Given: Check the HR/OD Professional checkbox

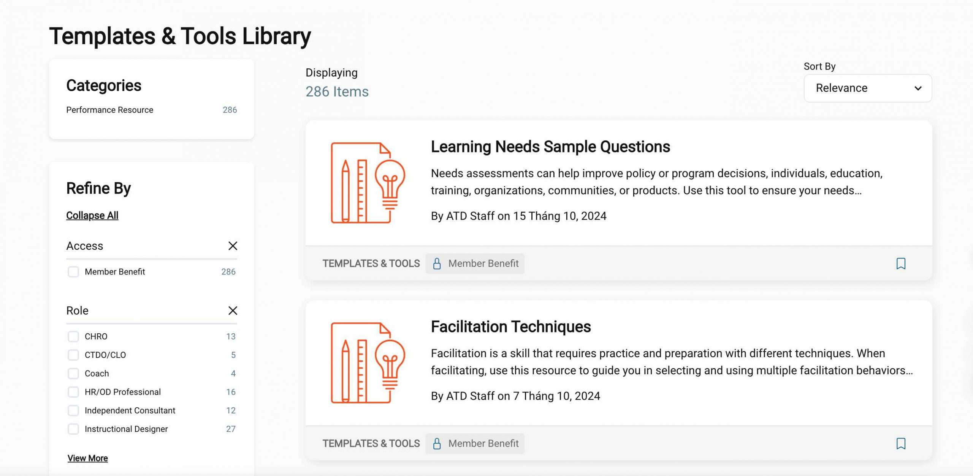Looking at the screenshot, I should coord(73,392).
